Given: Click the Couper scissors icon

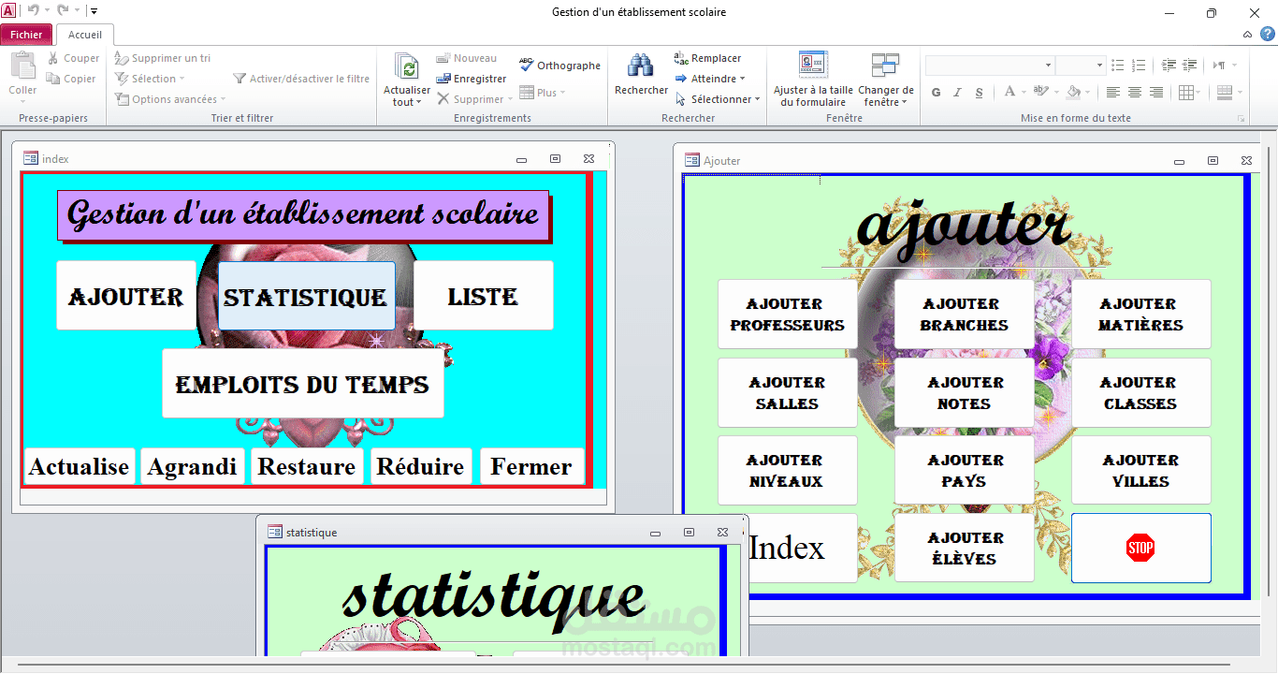Looking at the screenshot, I should coord(53,58).
